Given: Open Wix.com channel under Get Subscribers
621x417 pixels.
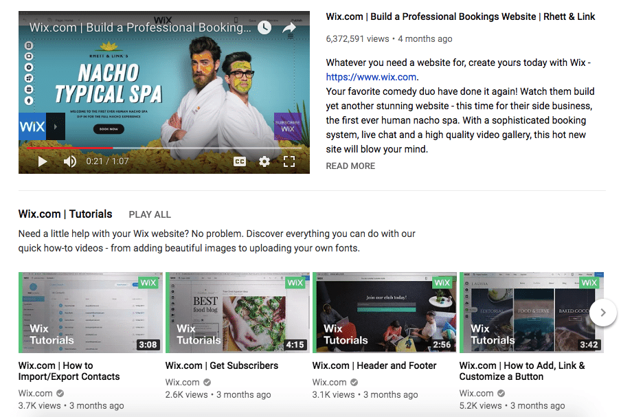Looking at the screenshot, I should pos(182,382).
